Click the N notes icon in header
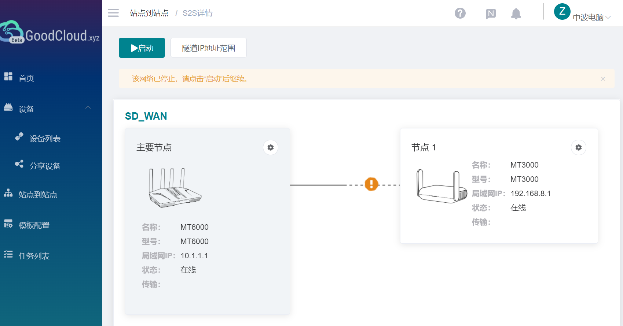 491,14
